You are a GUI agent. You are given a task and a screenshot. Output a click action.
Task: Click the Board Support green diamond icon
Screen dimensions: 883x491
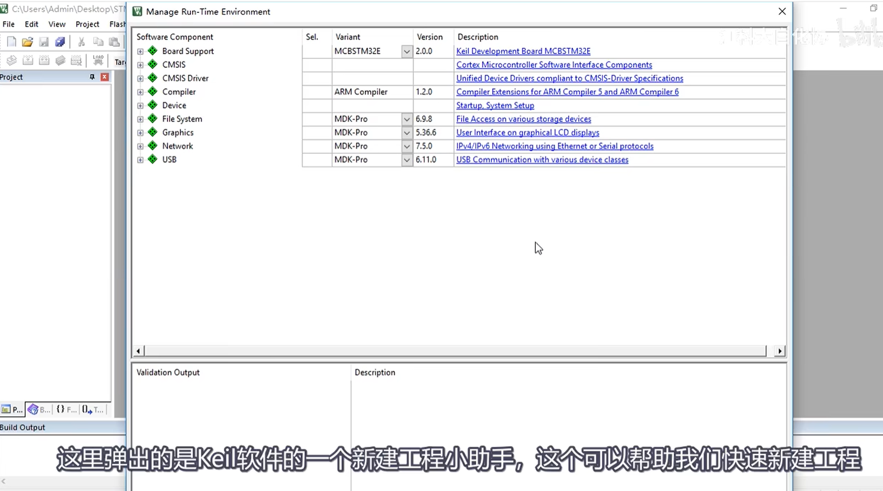pyautogui.click(x=153, y=51)
